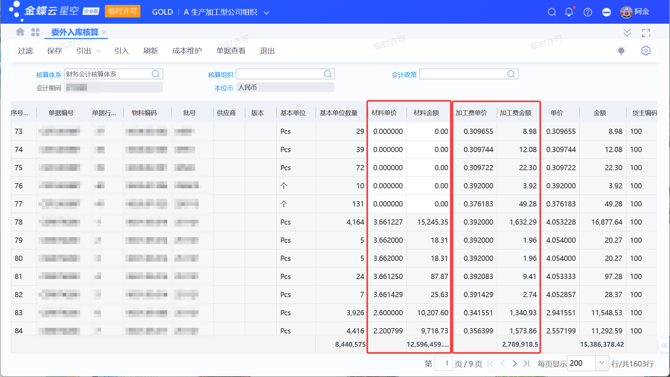Click the help question mark icon
Image resolution: width=670 pixels, height=377 pixels.
click(588, 12)
